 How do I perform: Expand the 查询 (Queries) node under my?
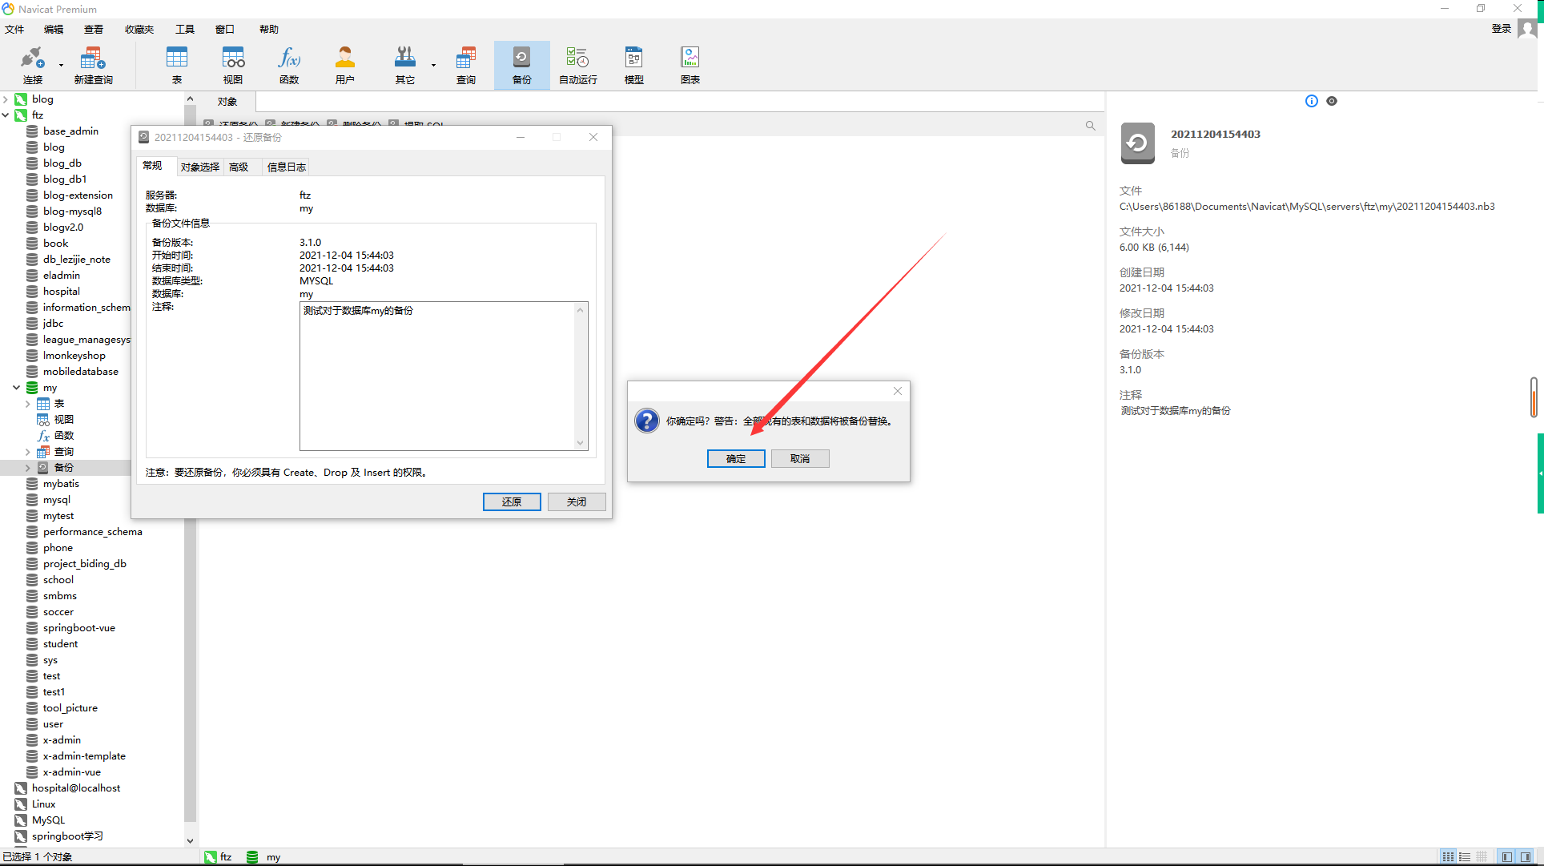coord(28,452)
